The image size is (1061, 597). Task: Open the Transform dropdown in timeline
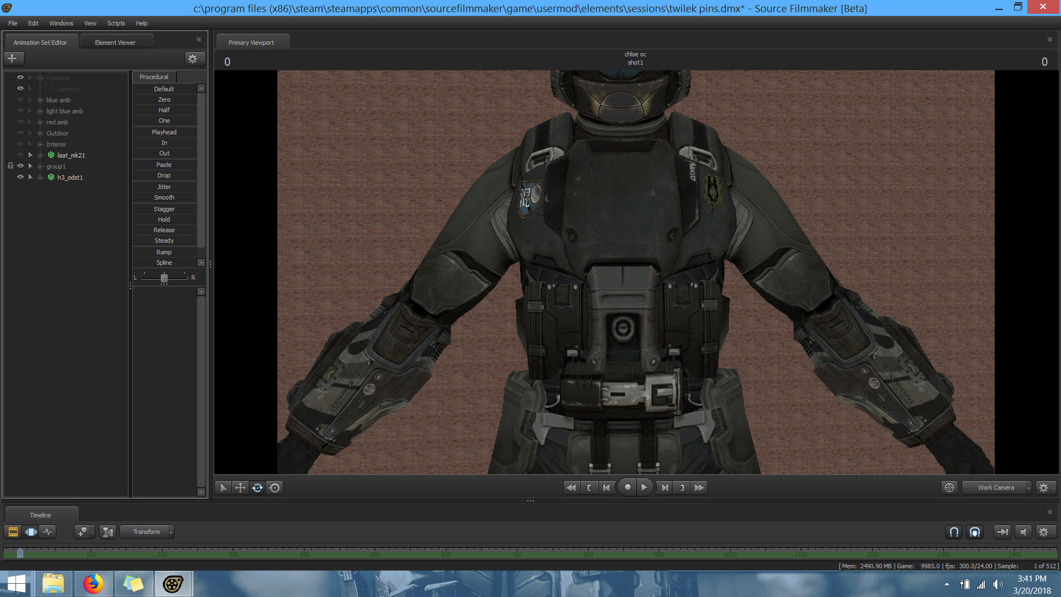147,532
